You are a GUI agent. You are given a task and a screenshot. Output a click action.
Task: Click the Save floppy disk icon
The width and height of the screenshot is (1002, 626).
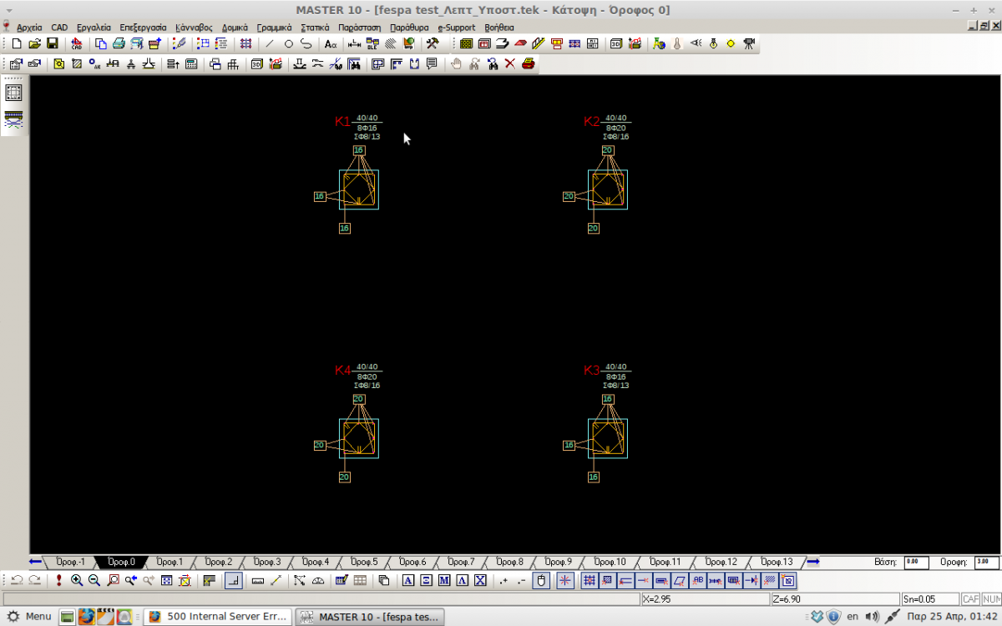[x=52, y=43]
